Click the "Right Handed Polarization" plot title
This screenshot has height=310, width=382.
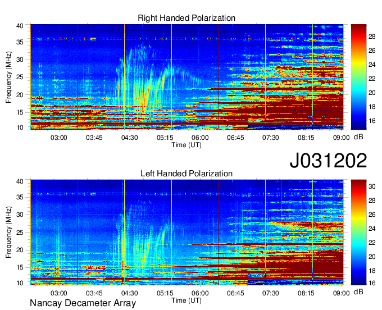pos(187,18)
